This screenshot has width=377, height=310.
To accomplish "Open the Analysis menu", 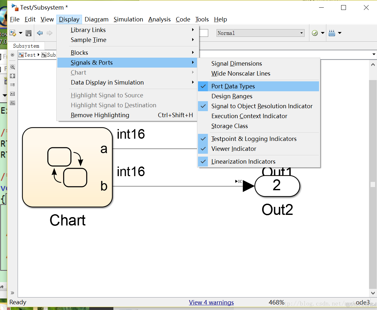I will pyautogui.click(x=160, y=20).
